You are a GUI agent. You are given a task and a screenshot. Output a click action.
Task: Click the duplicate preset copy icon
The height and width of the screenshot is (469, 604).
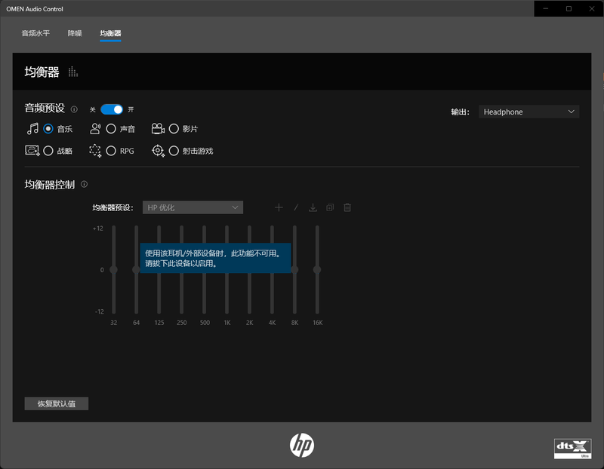coord(330,208)
